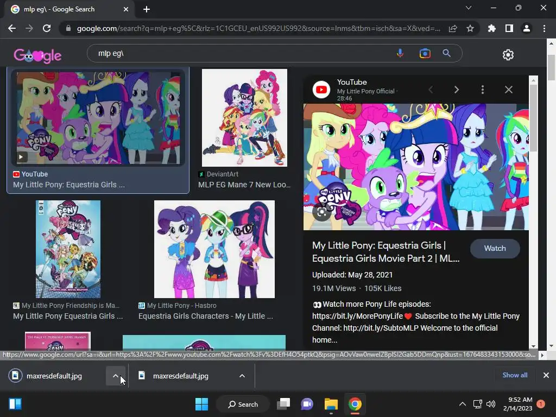Show previous image in preview panel
Screen dimensions: 556x417
431,90
